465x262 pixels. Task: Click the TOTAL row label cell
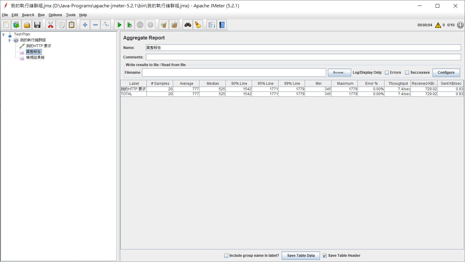click(x=134, y=94)
